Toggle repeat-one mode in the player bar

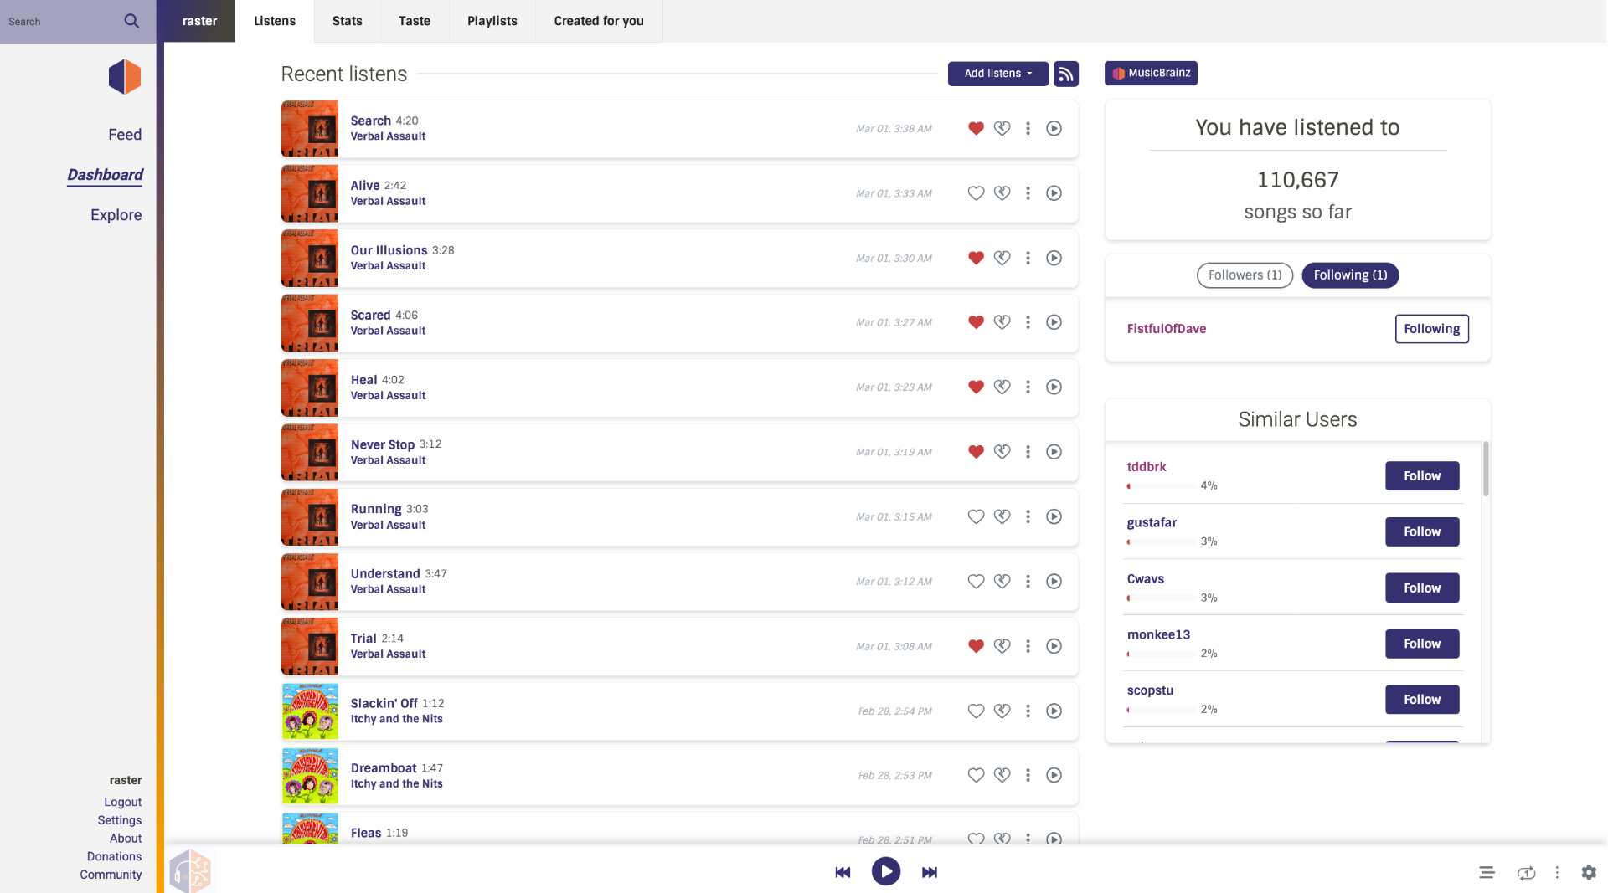1527,872
